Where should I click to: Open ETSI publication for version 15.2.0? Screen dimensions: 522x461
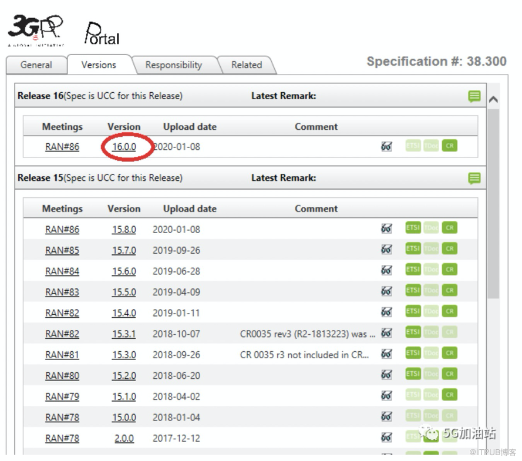pyautogui.click(x=413, y=374)
